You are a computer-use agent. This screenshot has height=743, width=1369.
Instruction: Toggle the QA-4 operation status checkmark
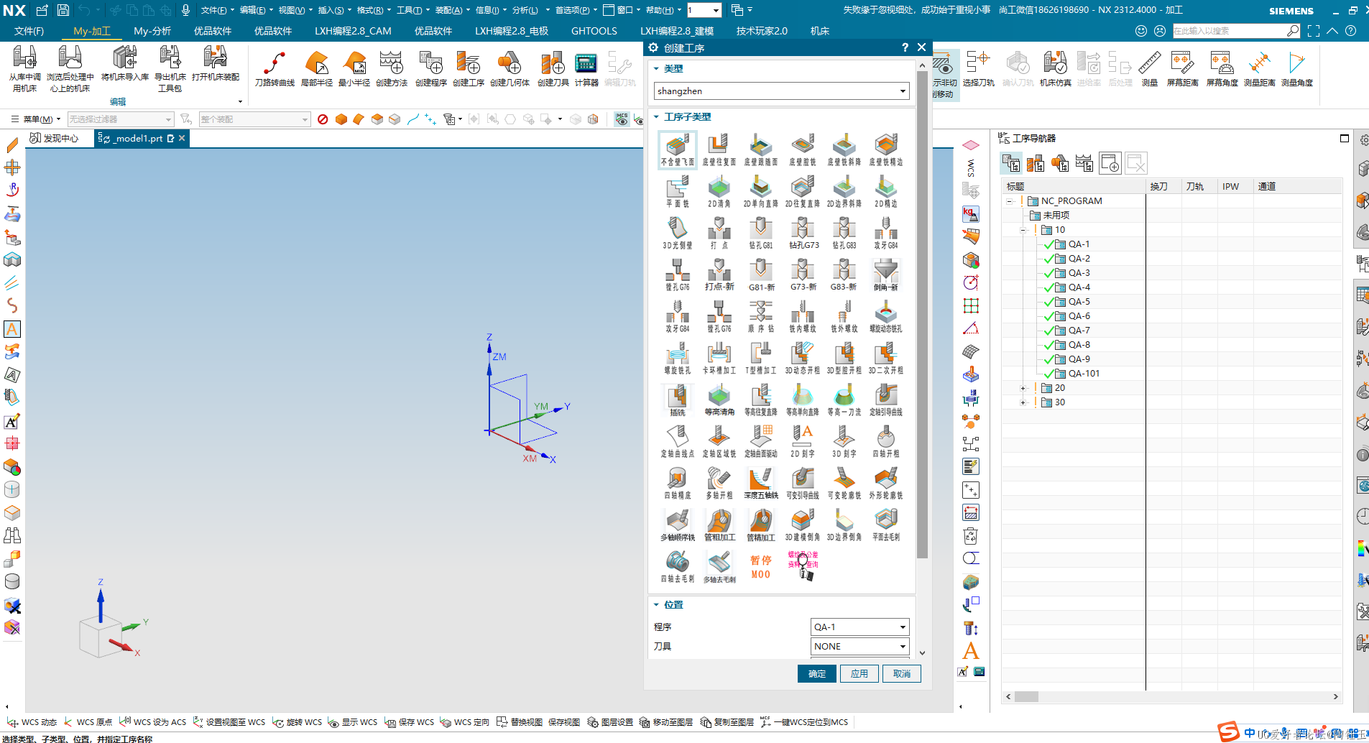[1049, 287]
